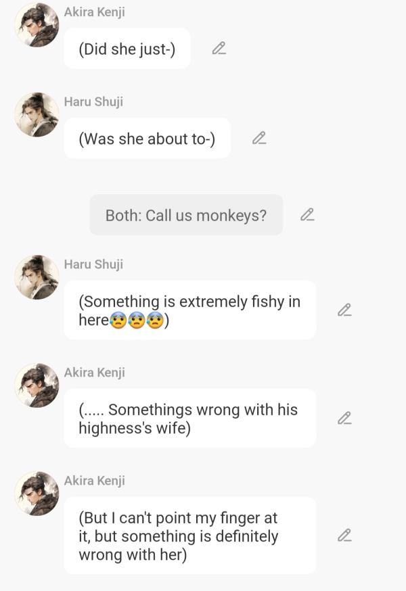Click the Haru Shuji name above the fishy message

coord(93,264)
